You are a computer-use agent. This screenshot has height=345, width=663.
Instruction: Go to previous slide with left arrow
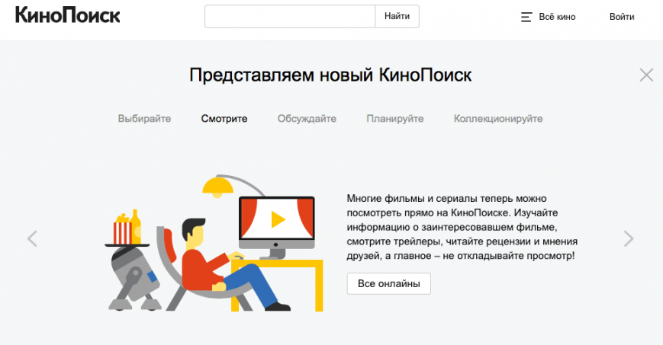(x=32, y=238)
